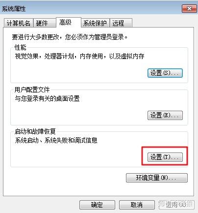Confirm with the 确定 button
The height and width of the screenshot is (213, 198).
97,205
